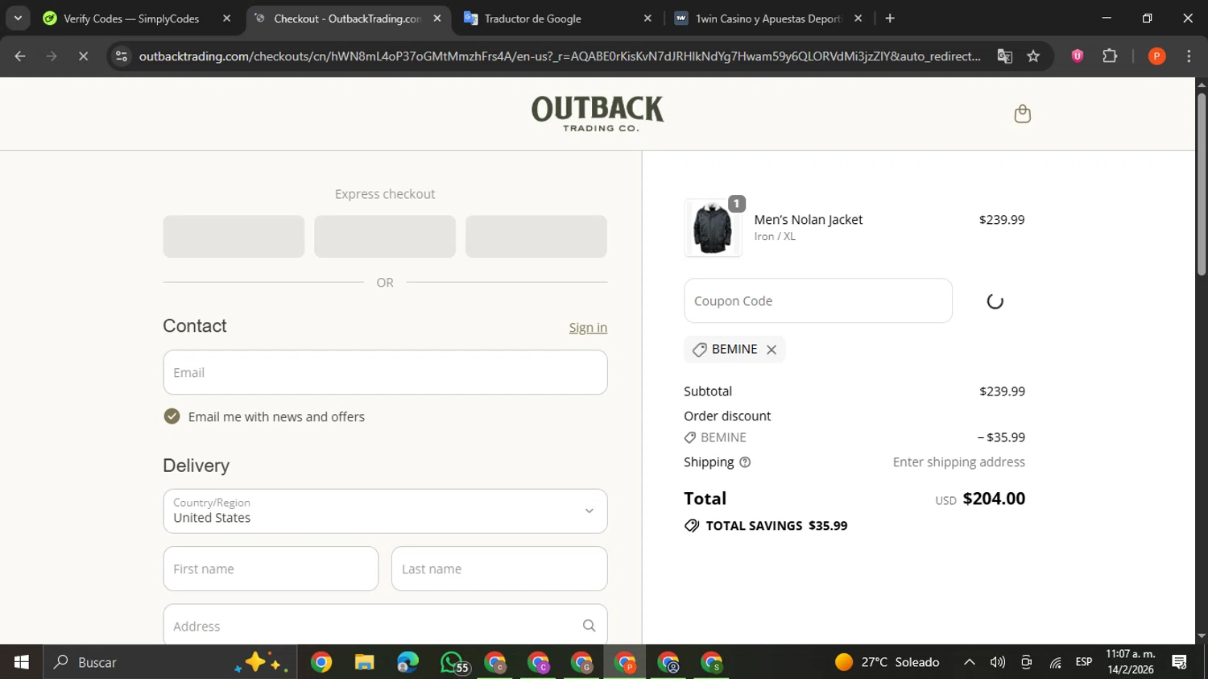Open the purple shield extension icon

click(1077, 56)
